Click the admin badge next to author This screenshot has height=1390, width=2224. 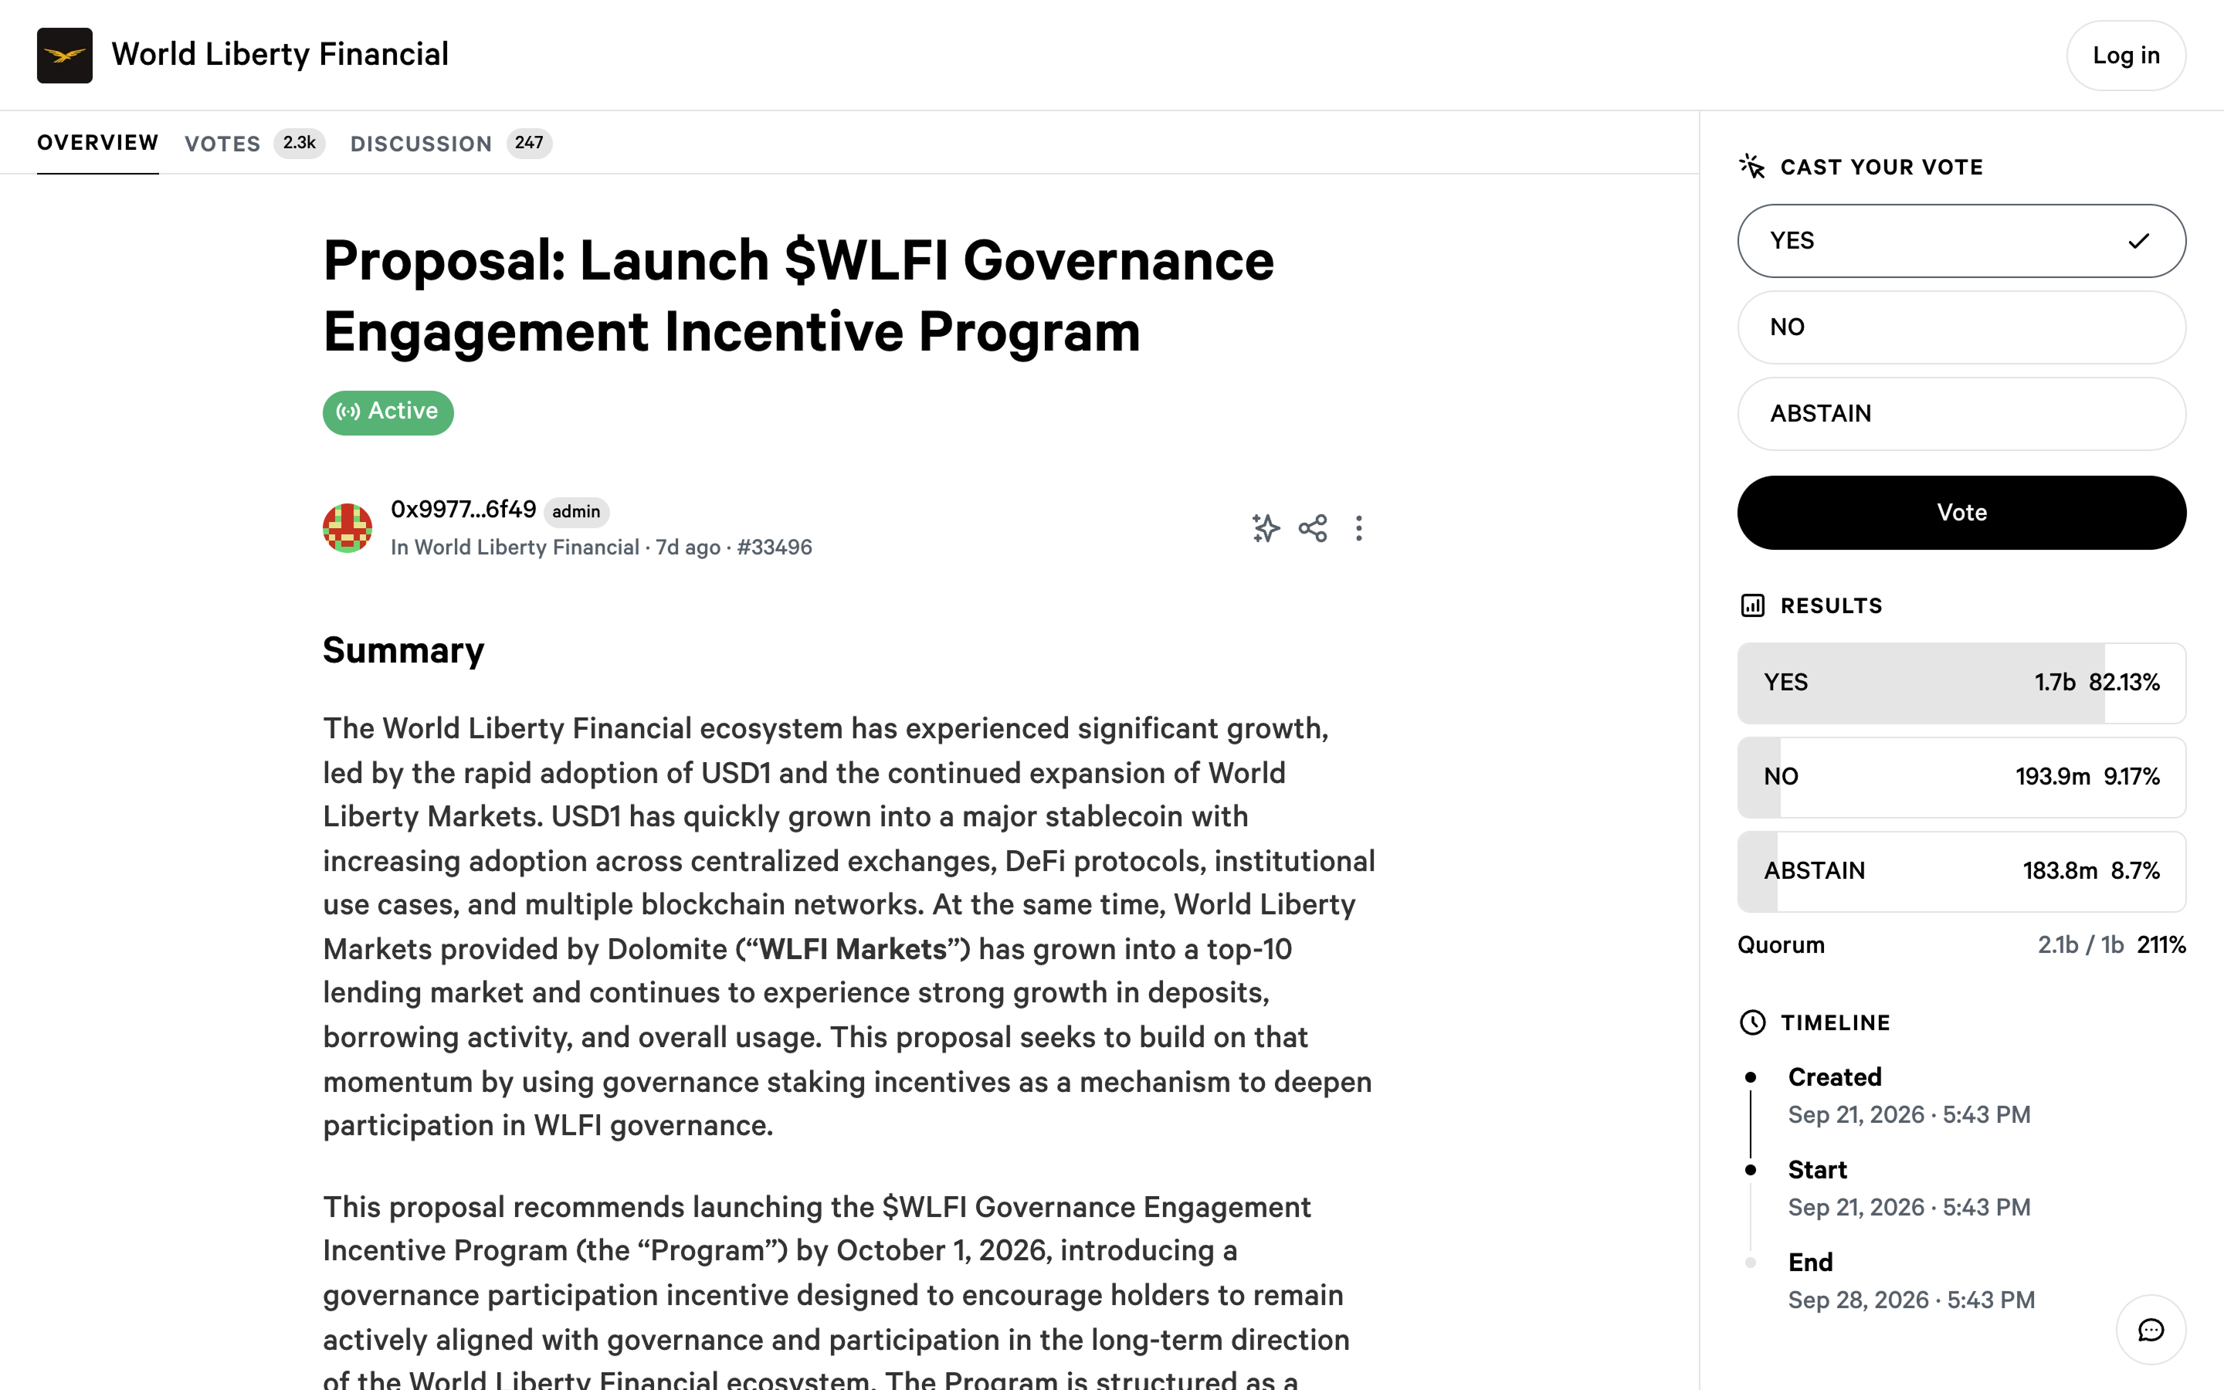point(576,511)
